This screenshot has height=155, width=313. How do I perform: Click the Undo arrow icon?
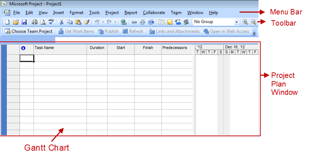coord(97,22)
